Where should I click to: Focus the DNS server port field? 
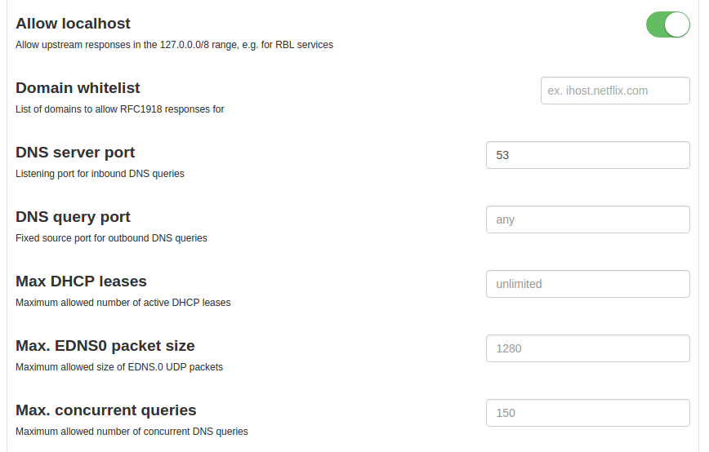click(587, 155)
